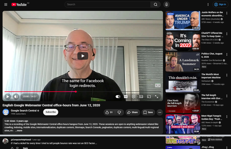Screen dimensions: 231x149
Task: Go to YouTube home via logo
Action: pyautogui.click(x=19, y=4)
